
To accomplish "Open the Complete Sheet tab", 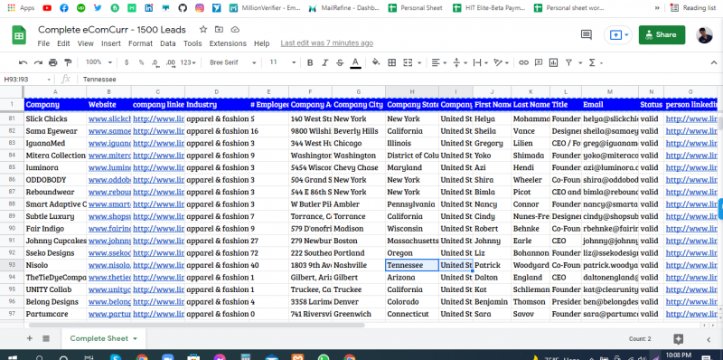I will point(103,338).
